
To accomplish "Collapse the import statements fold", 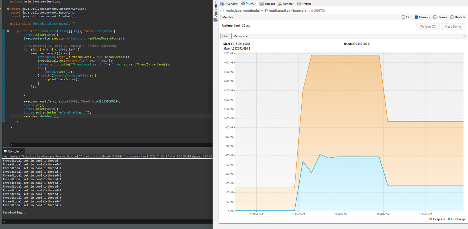I will [x=8, y=9].
